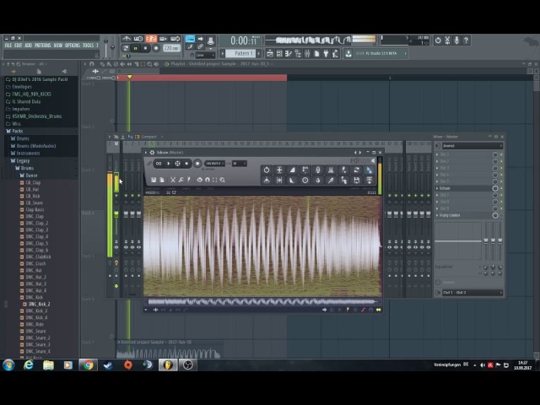The height and width of the screenshot is (405, 540).
Task: Open the FILE menu
Action: pos(8,46)
